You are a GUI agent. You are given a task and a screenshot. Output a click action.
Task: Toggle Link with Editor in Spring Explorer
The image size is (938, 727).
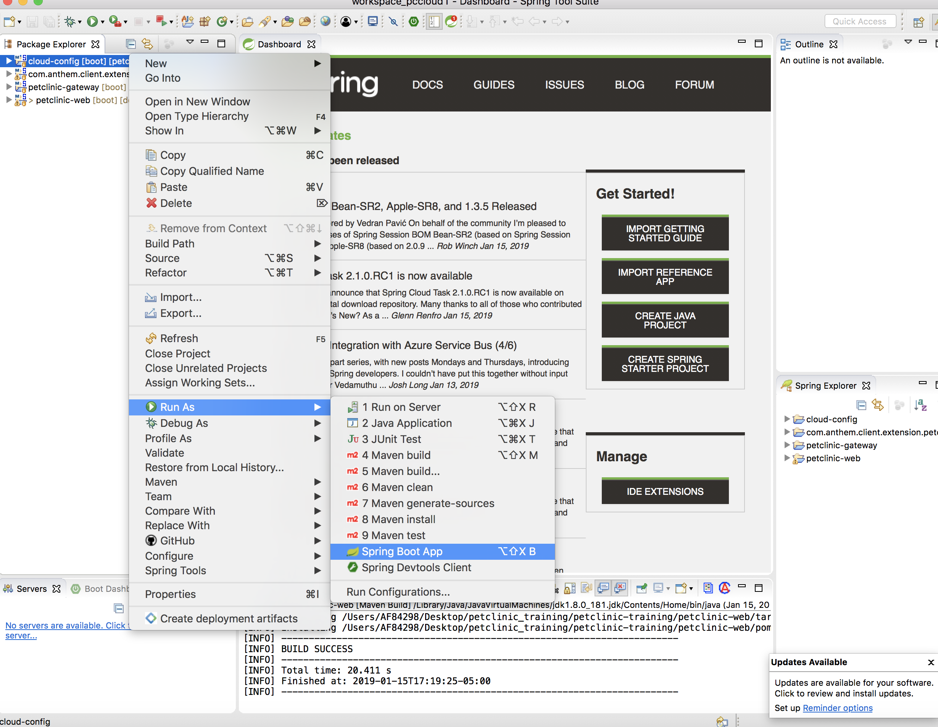click(x=877, y=405)
